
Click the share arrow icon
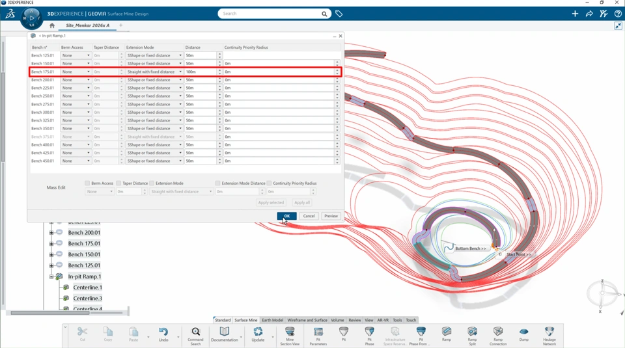589,14
